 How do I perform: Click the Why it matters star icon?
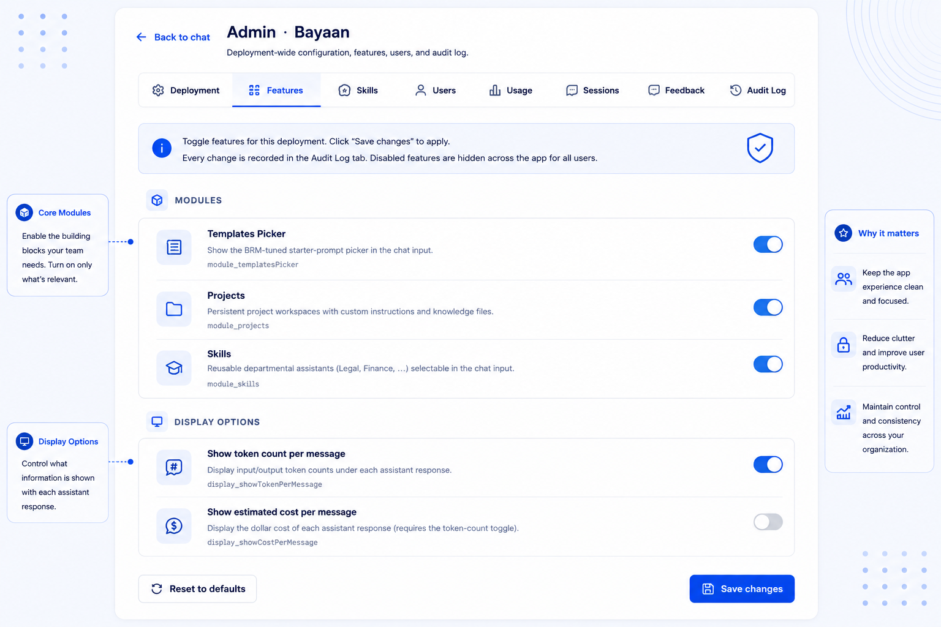(x=844, y=233)
